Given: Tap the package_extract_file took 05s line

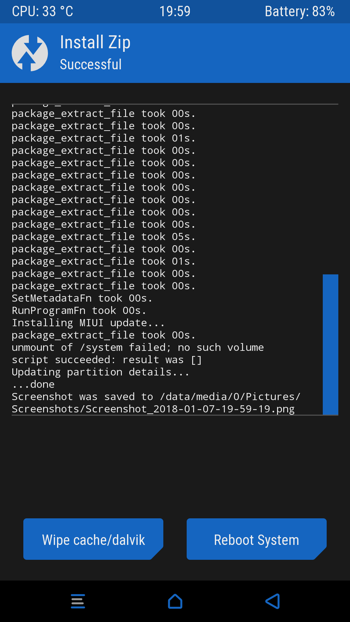Looking at the screenshot, I should pyautogui.click(x=103, y=237).
